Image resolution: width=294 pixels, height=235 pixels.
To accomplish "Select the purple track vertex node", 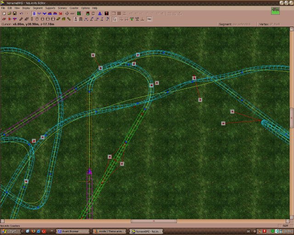I will [x=90, y=172].
